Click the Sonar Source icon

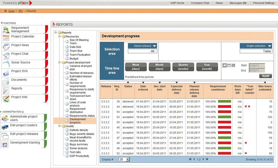pyautogui.click(x=6, y=64)
